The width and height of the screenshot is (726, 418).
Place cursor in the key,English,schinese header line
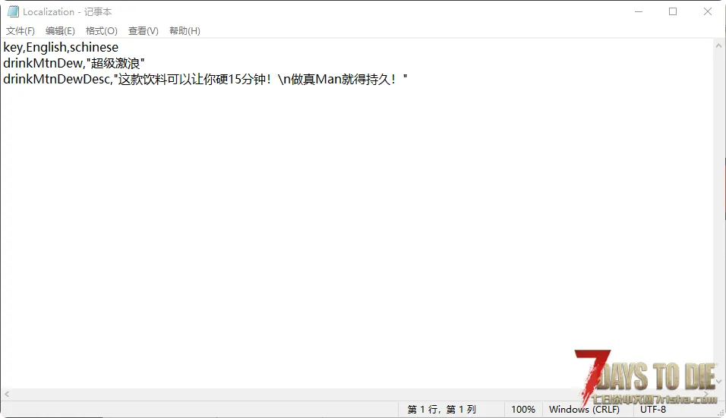coord(61,47)
